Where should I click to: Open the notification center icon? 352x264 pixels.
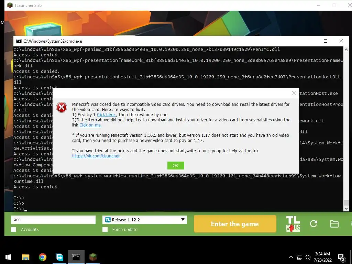(341, 257)
